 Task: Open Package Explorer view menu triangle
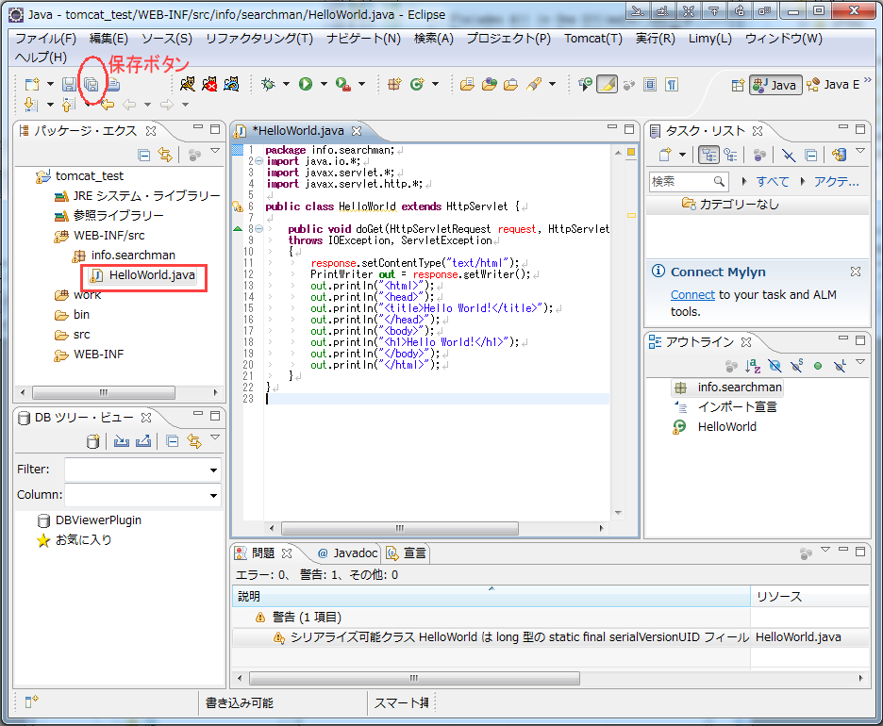[215, 151]
